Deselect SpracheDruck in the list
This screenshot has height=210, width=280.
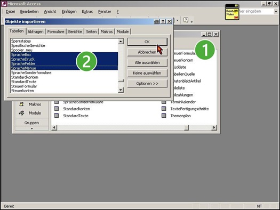[65, 59]
